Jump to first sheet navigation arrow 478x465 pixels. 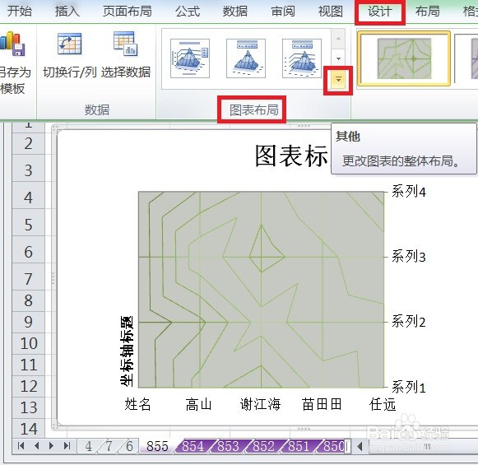pyautogui.click(x=21, y=446)
